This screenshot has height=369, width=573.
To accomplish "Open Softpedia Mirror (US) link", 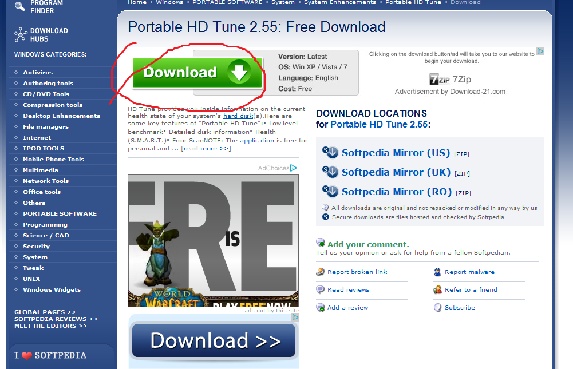I will tap(396, 153).
